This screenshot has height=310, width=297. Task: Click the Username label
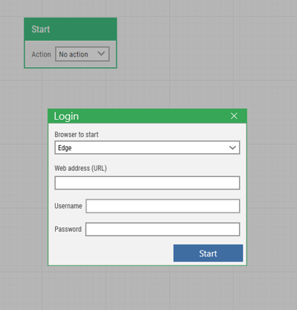pyautogui.click(x=68, y=206)
